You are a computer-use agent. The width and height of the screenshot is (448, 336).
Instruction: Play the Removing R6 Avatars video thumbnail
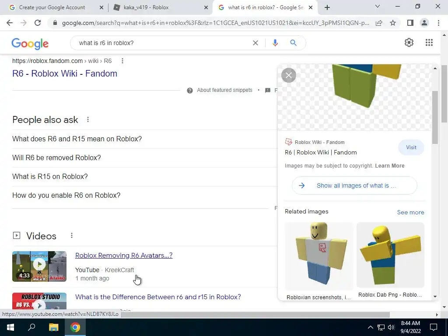(x=39, y=266)
